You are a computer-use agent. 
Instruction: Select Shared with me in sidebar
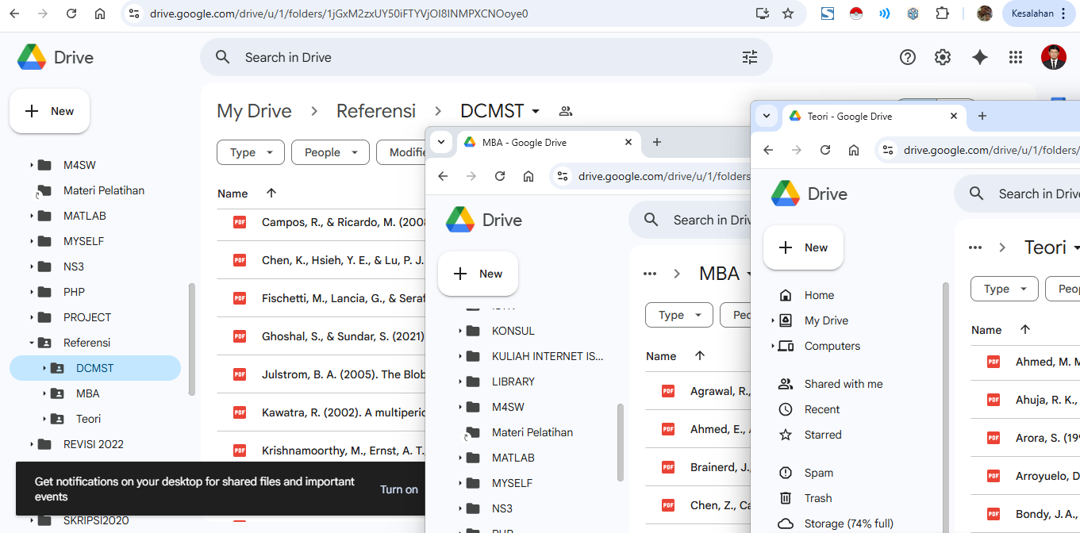(843, 384)
